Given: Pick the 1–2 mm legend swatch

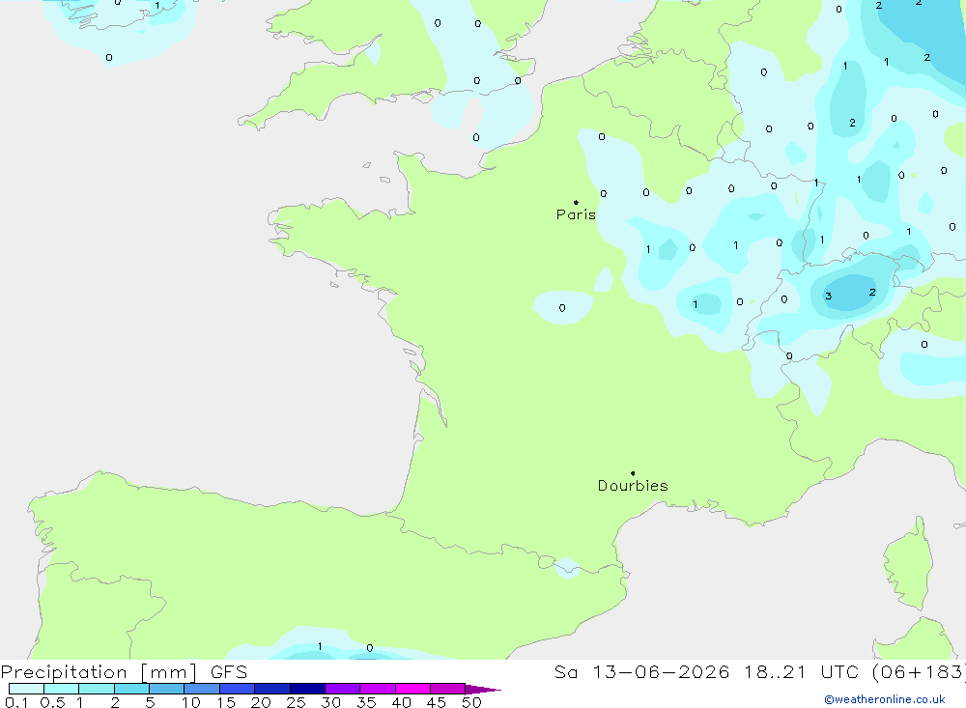Looking at the screenshot, I should 97,689.
